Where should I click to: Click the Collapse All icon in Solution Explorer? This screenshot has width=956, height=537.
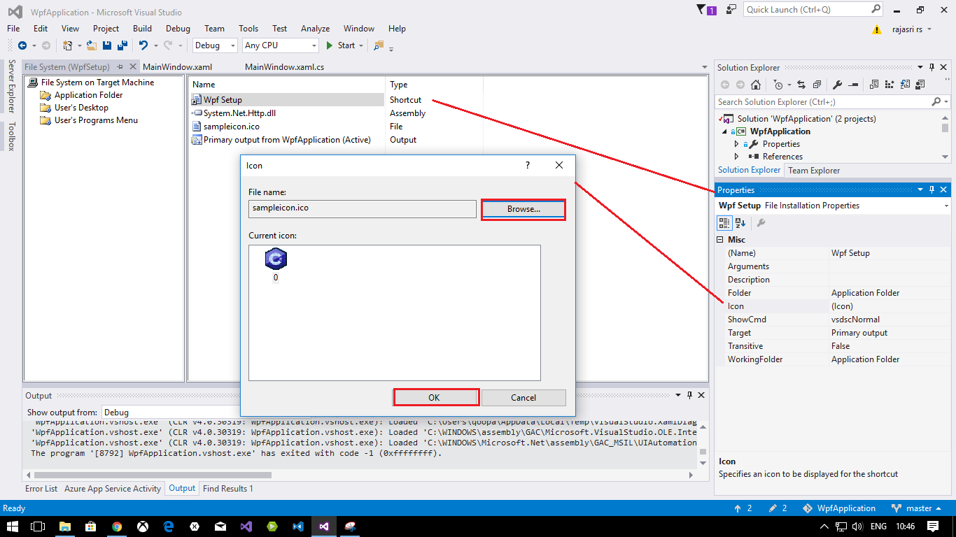pyautogui.click(x=817, y=85)
